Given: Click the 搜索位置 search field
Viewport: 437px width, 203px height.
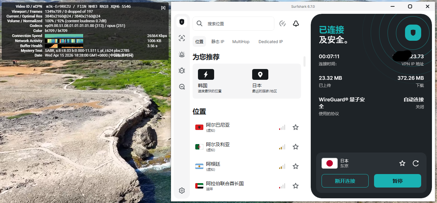Looking at the screenshot, I should click(233, 24).
